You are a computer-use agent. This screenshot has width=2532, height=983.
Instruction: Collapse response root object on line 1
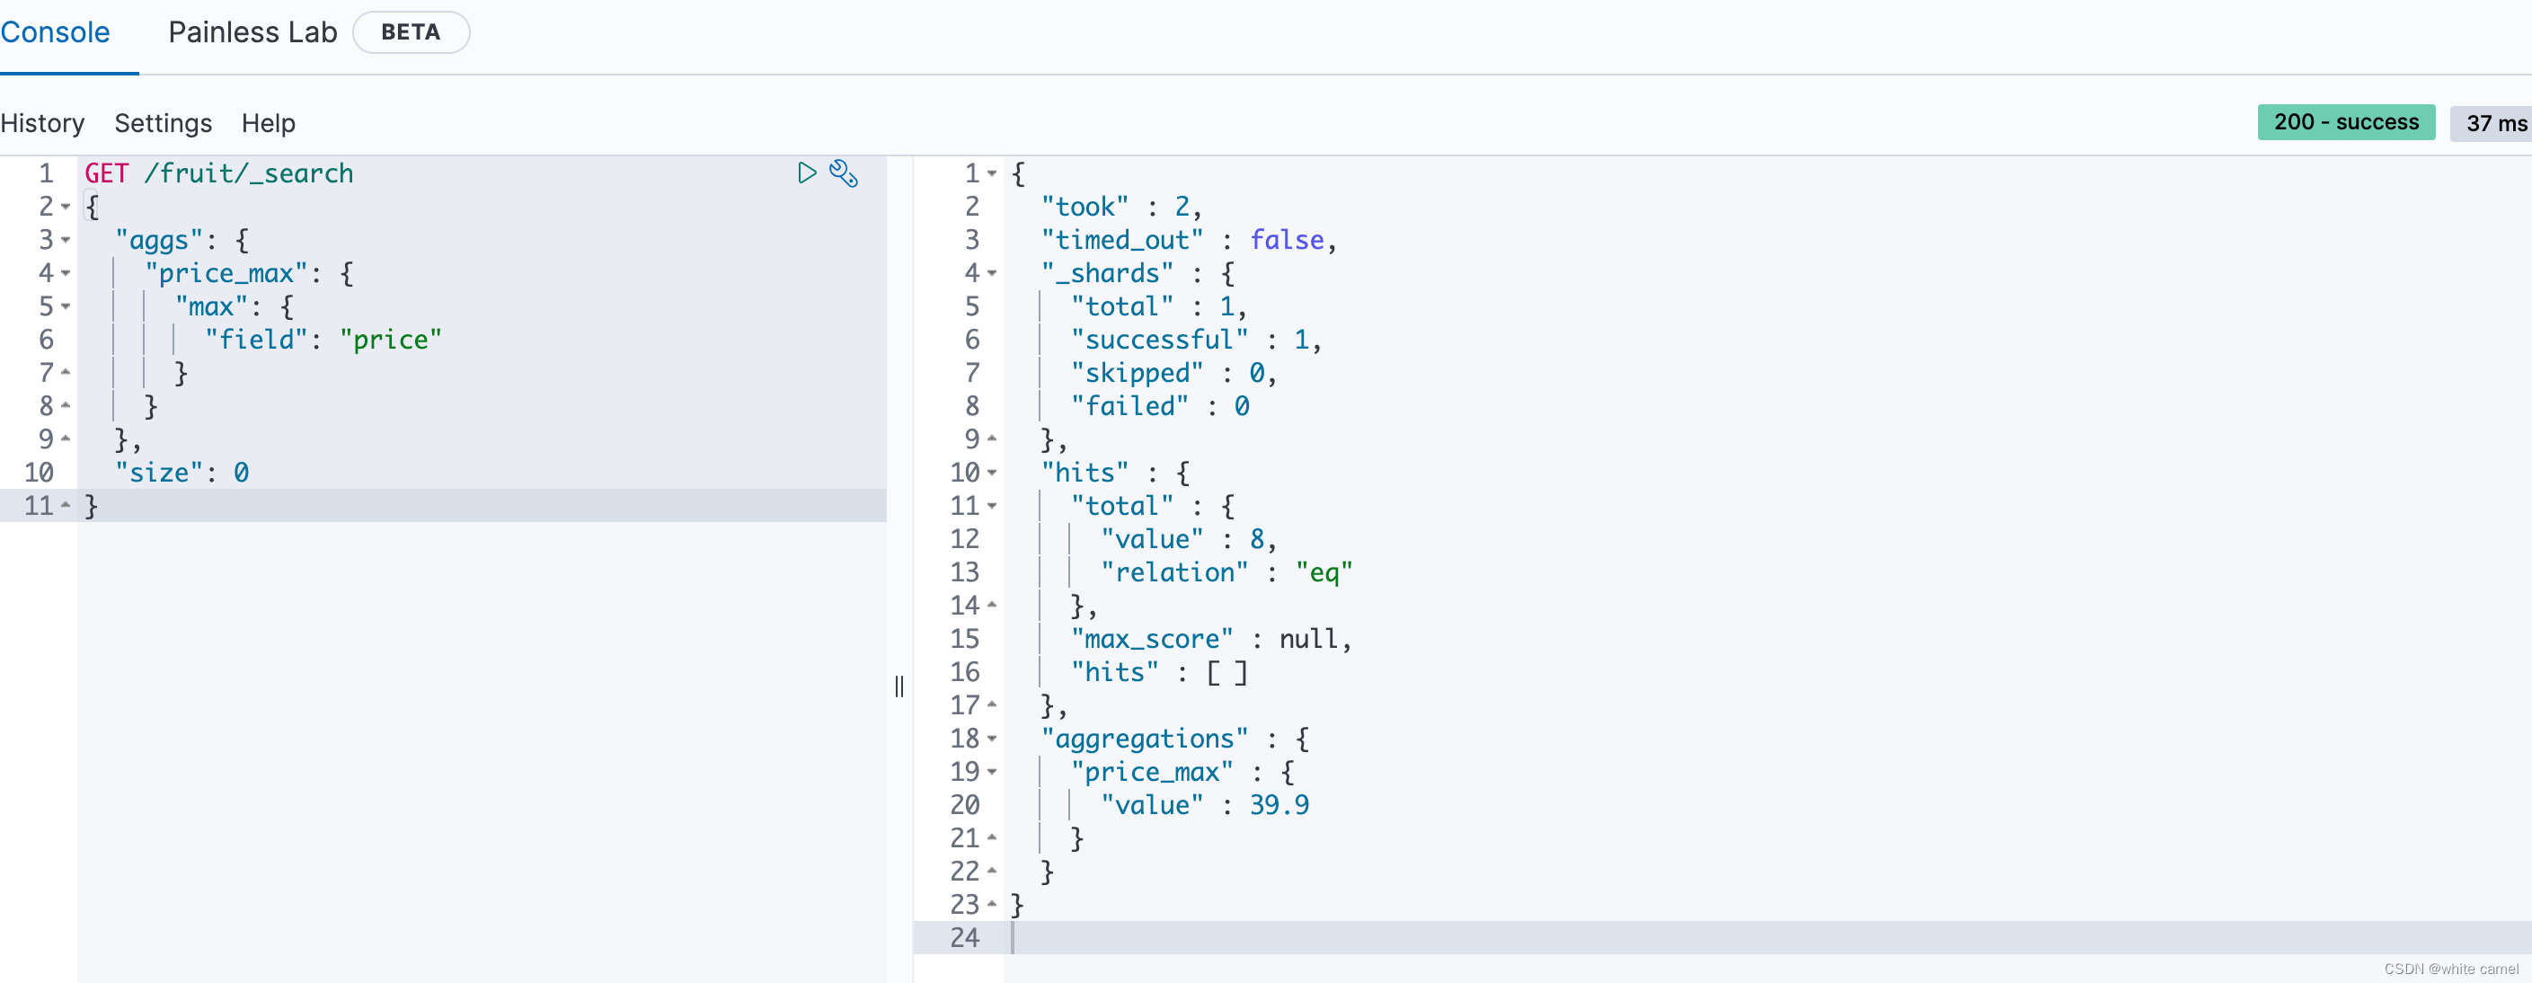pos(993,174)
